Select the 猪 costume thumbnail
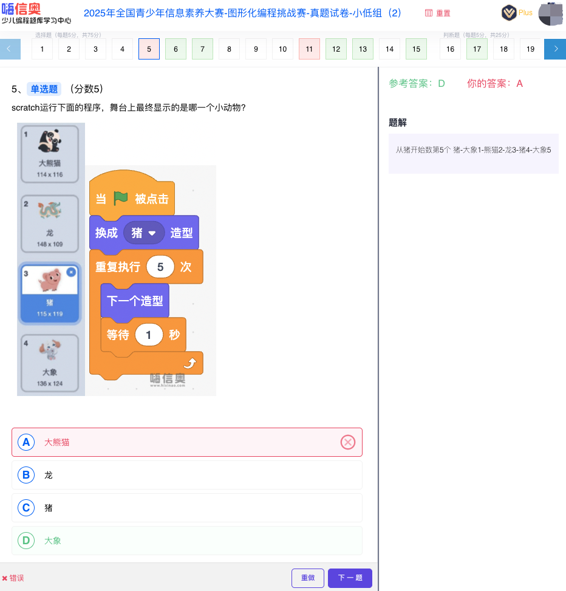Viewport: 566px width, 591px height. [50, 293]
